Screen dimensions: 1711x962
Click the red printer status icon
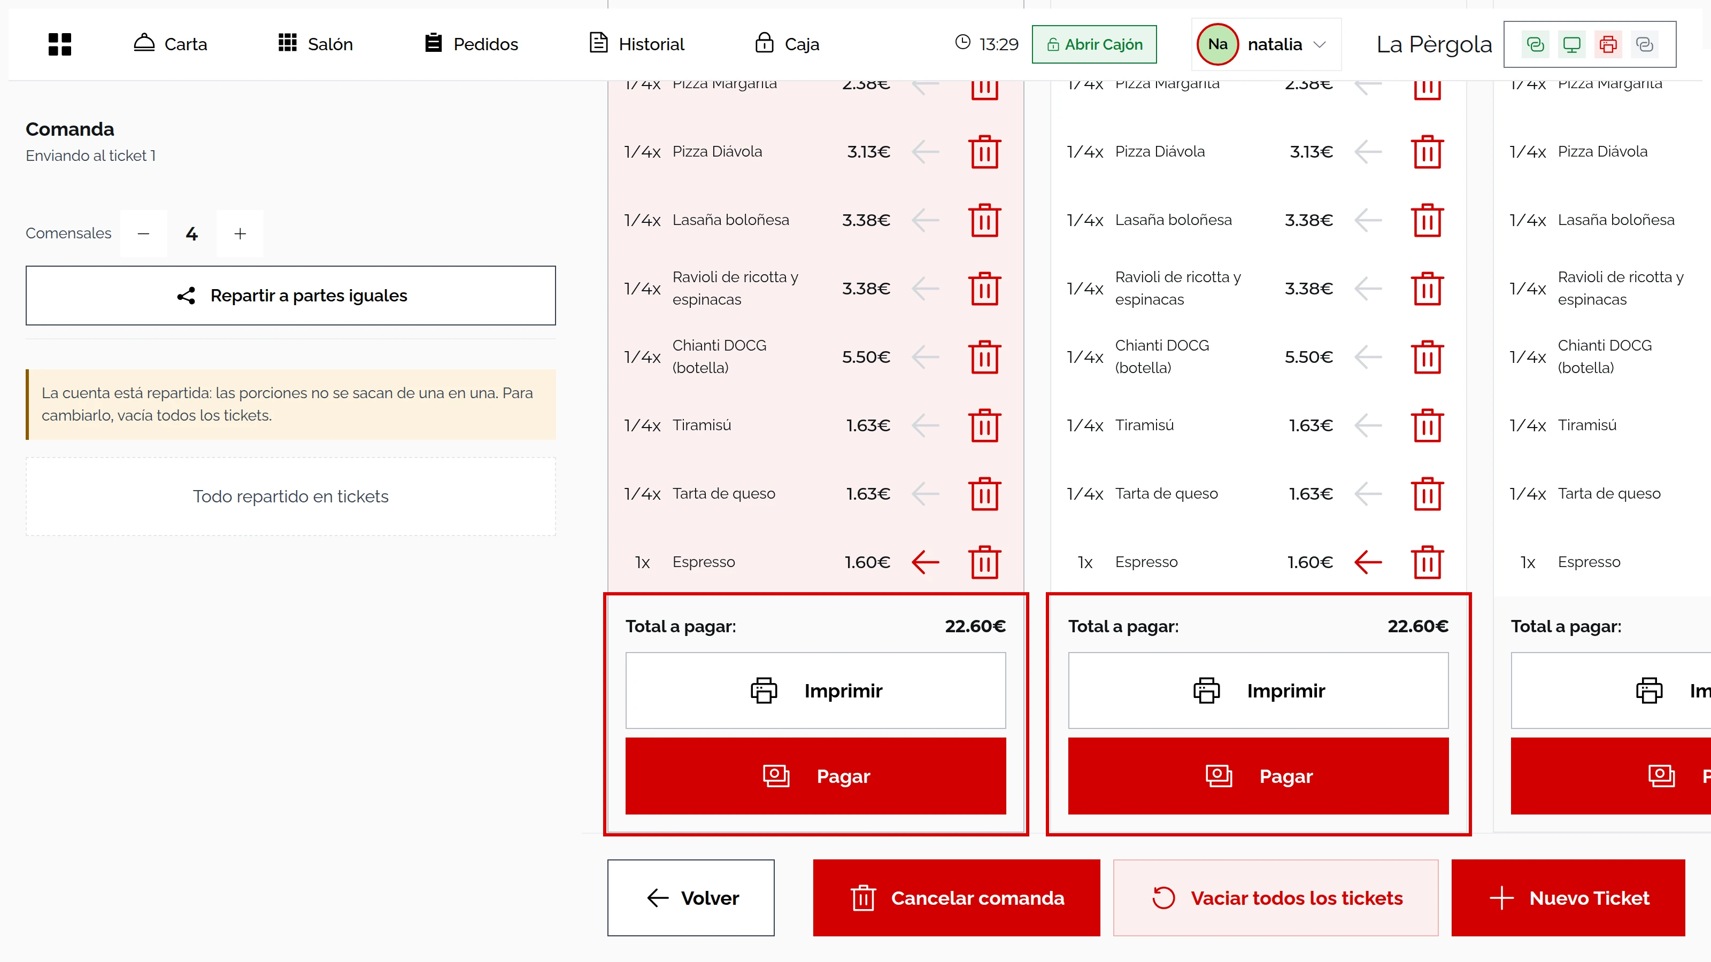[1608, 44]
